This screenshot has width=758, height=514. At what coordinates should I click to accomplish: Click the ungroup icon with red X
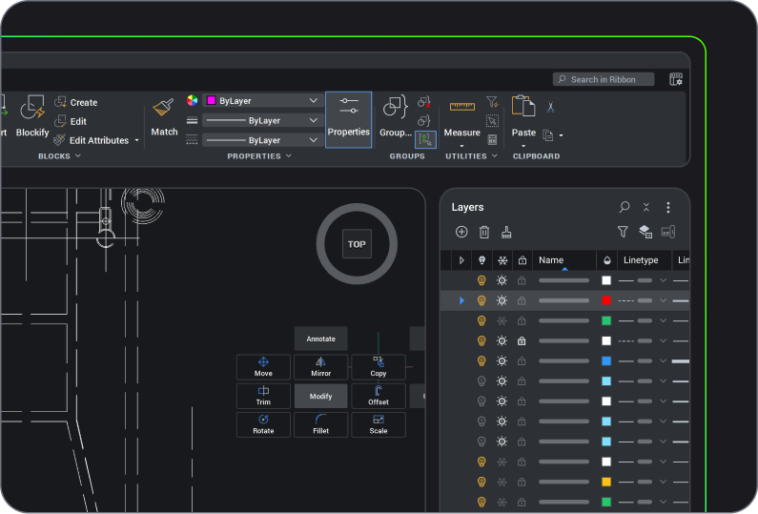coord(424,101)
